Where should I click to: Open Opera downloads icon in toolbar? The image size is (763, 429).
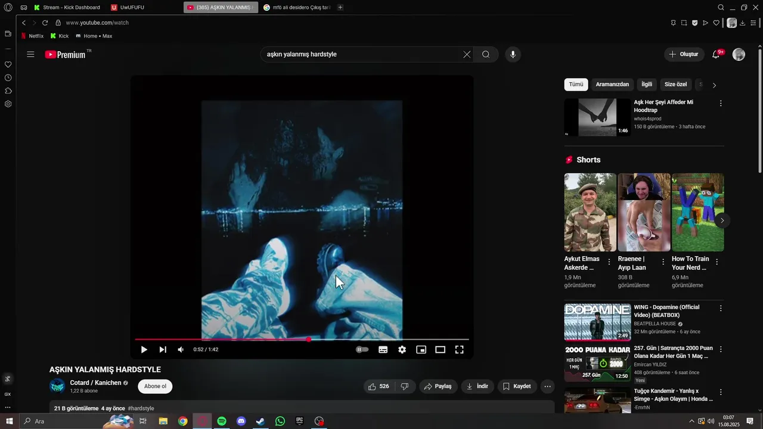pos(742,23)
